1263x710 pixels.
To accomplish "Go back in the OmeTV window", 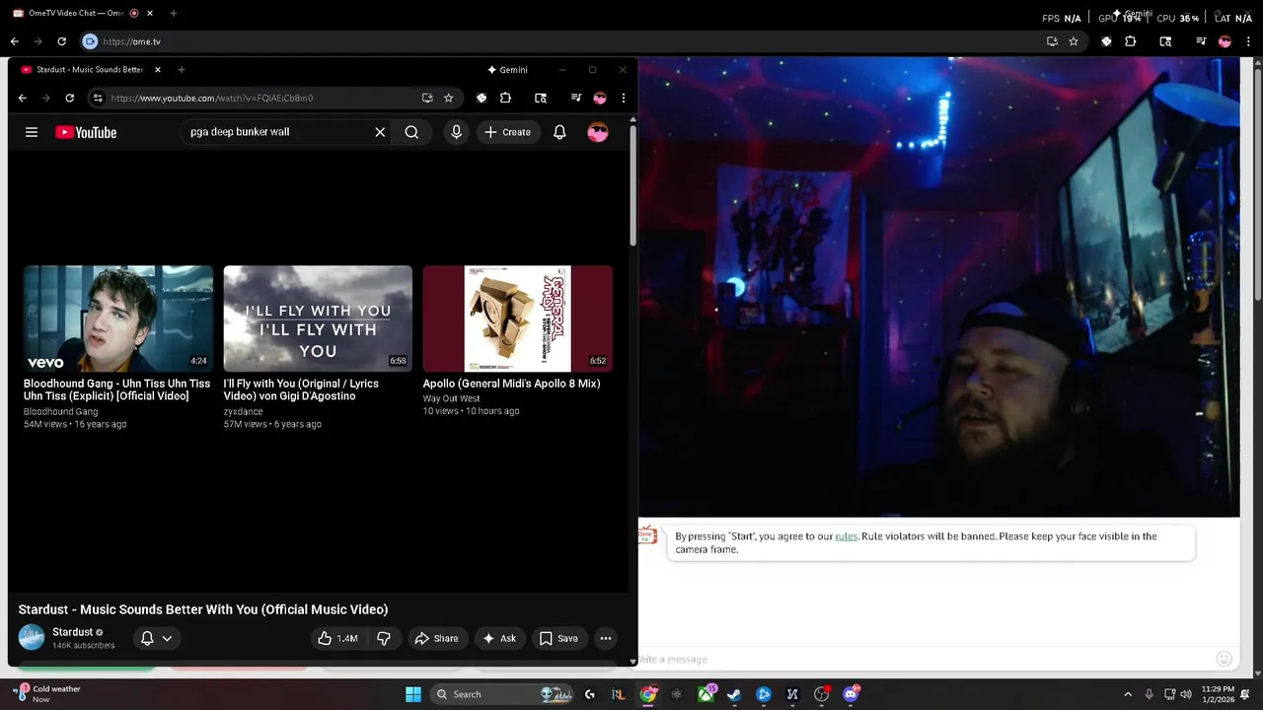I will click(x=14, y=41).
